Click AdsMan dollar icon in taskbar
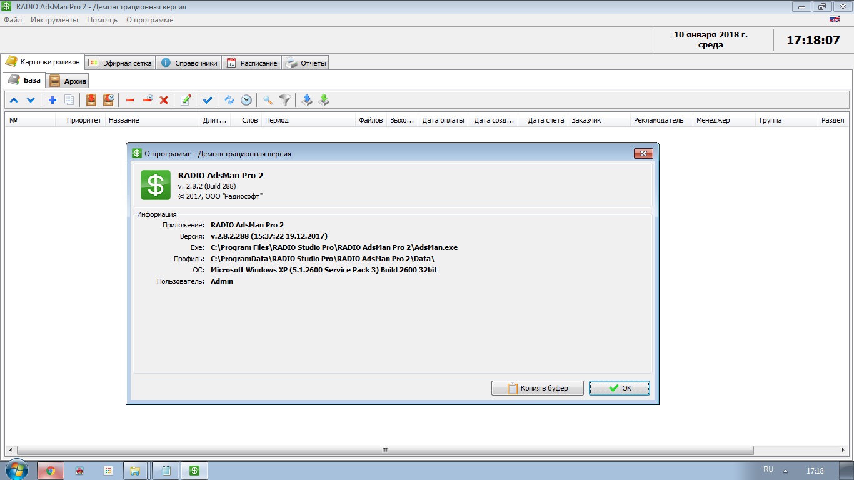Screen dimensions: 854x480 click(194, 471)
